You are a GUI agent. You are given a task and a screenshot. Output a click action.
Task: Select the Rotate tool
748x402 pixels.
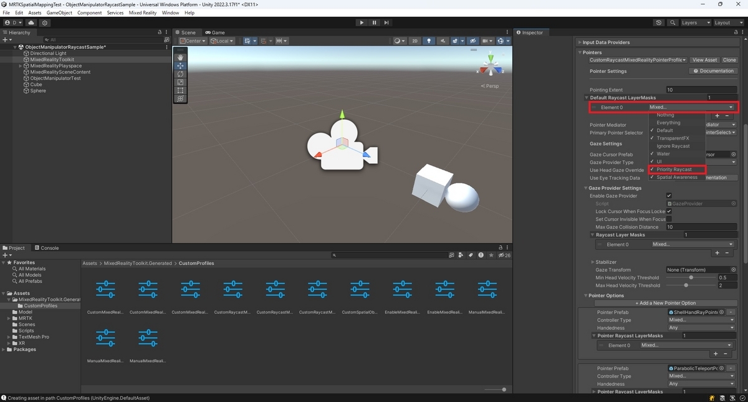(x=180, y=74)
